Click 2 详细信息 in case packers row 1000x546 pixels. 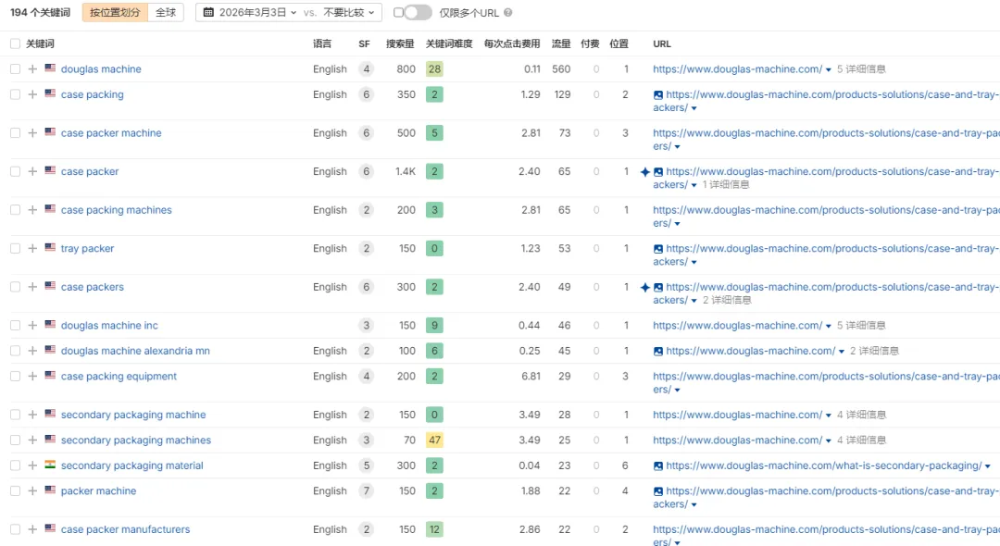pos(727,300)
